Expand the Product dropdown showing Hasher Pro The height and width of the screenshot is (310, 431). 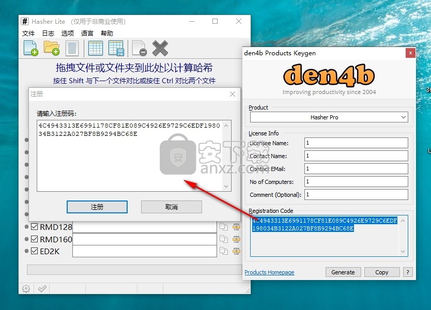(x=329, y=117)
